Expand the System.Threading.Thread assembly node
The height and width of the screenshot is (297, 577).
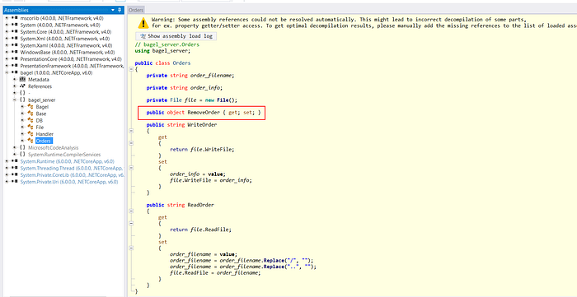tap(7, 168)
